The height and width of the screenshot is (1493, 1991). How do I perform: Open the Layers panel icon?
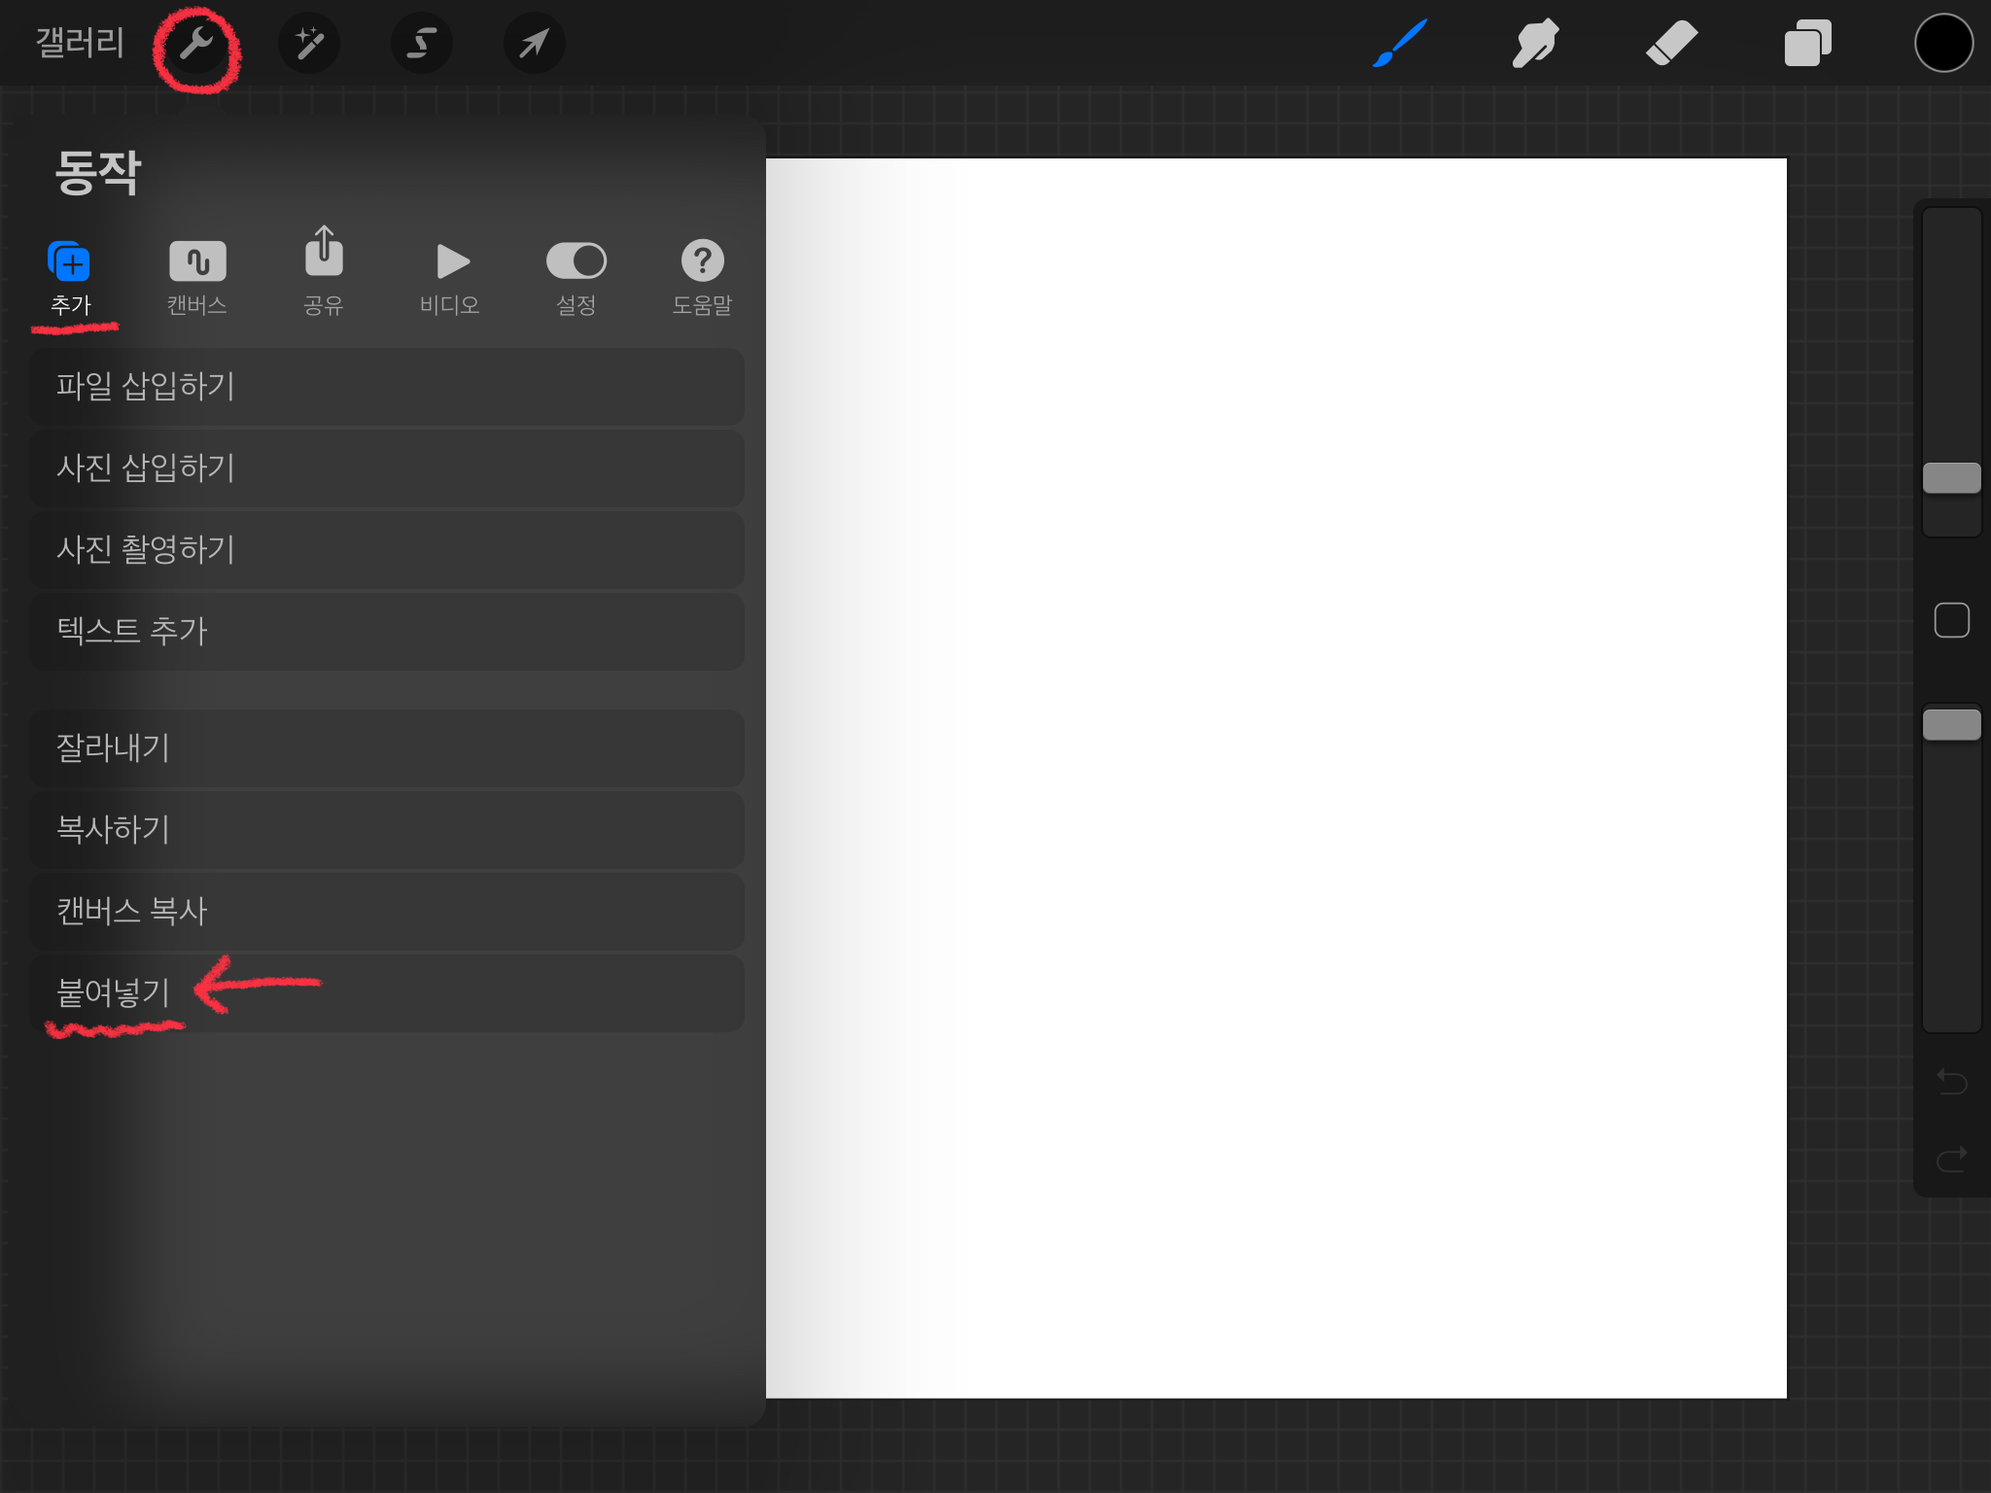1807,44
